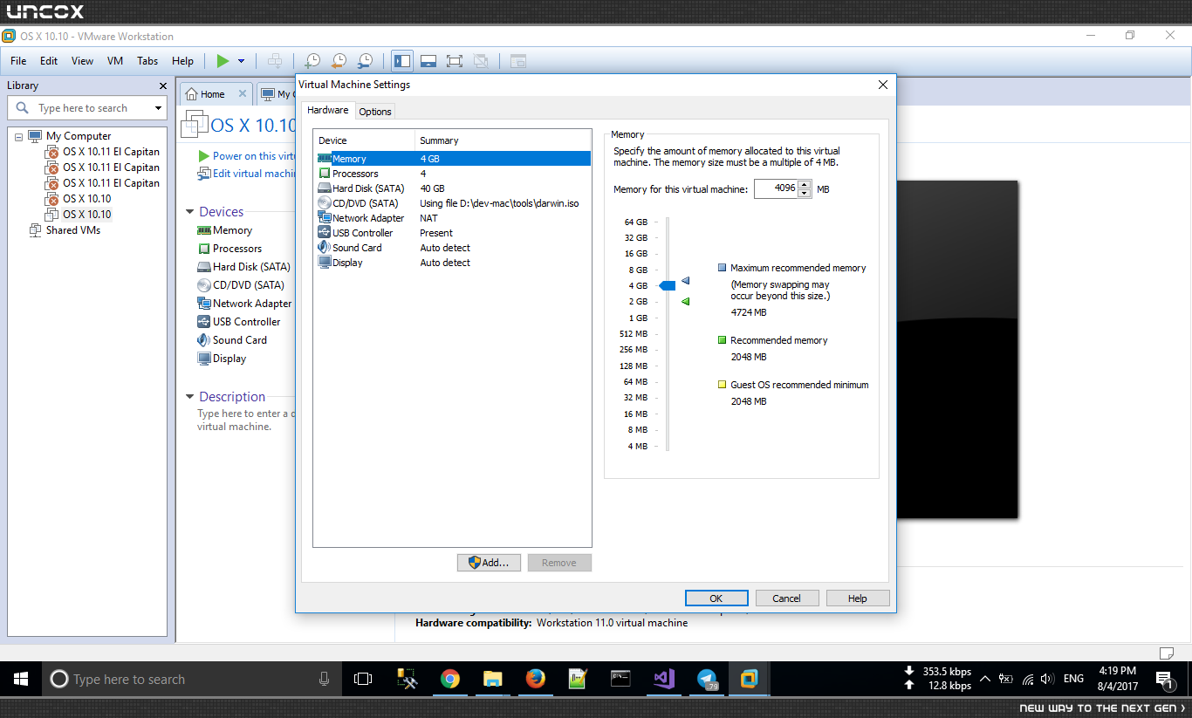Click the 1 GB mark on memory slider
The image size is (1192, 718).
(636, 318)
